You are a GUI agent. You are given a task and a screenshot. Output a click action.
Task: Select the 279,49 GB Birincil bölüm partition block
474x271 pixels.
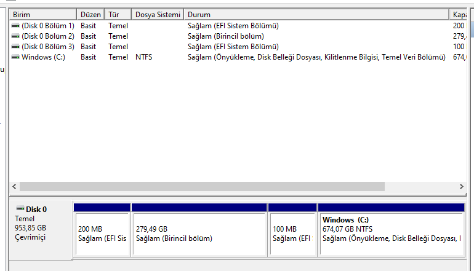point(199,234)
